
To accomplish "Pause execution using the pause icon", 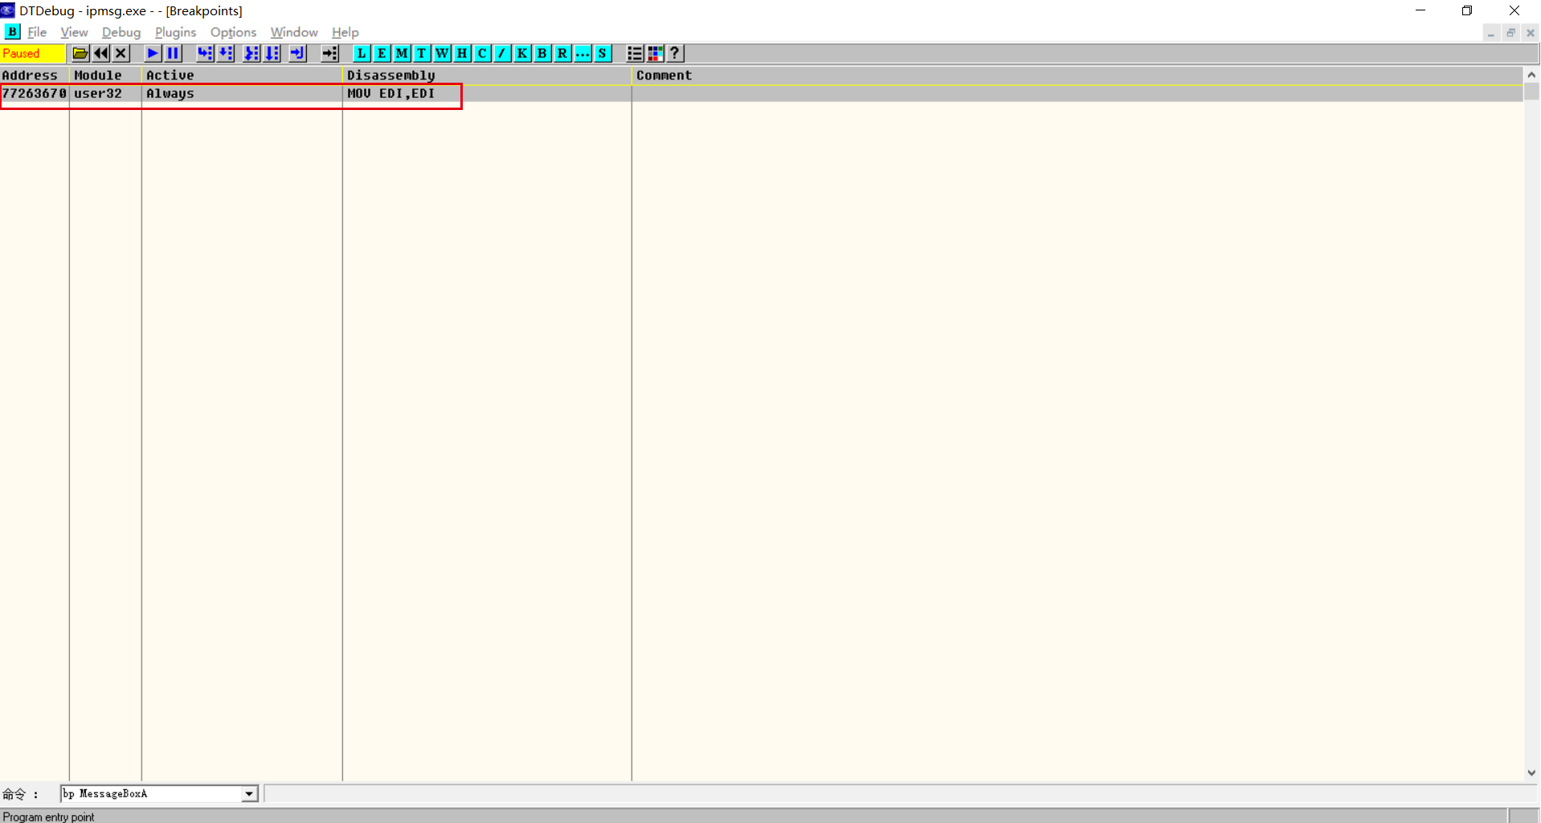I will [x=173, y=54].
